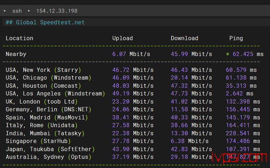Select the Nearby row label
This screenshot has width=270, height=168.
(16, 54)
